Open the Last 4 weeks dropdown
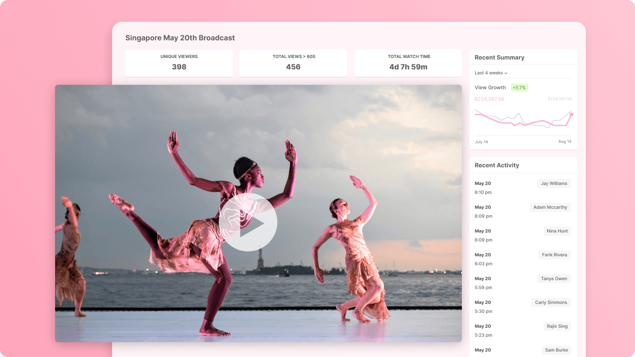This screenshot has width=635, height=357. [491, 73]
